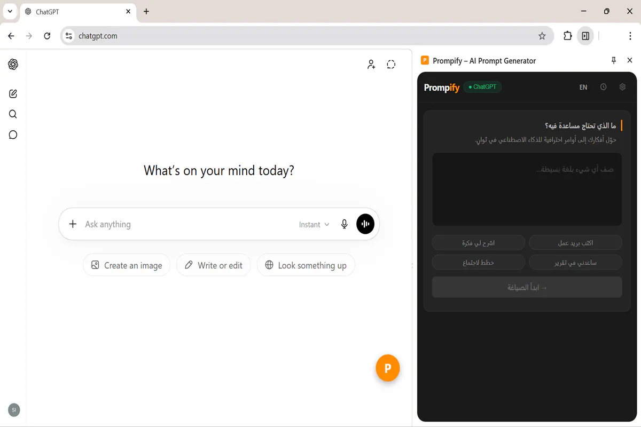Reload the page

[47, 36]
